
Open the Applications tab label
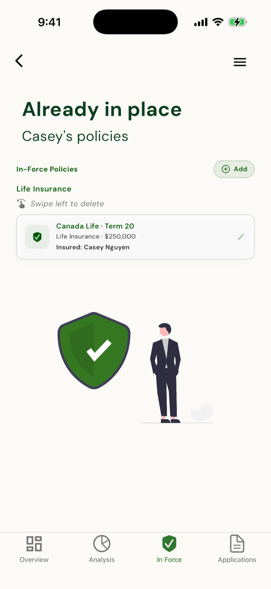tap(237, 560)
